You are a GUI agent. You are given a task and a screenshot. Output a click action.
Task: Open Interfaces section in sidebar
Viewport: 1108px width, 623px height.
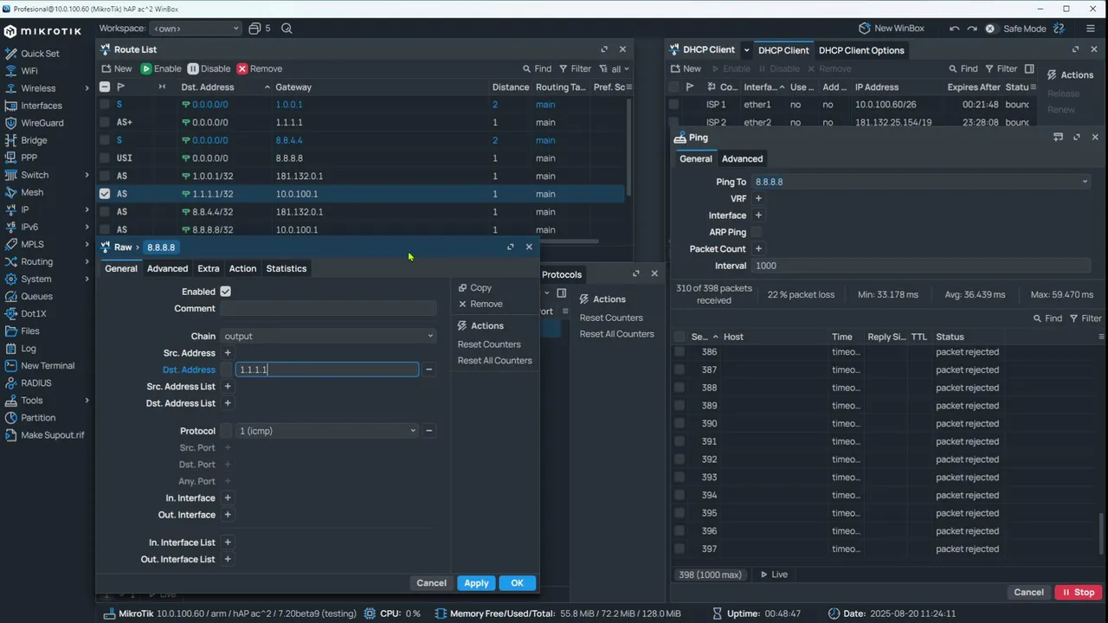tap(41, 106)
